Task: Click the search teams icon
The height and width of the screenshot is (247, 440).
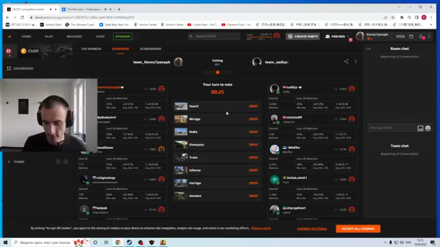Action: (x=58, y=161)
